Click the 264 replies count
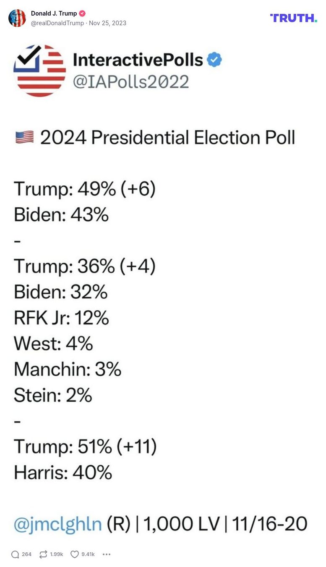The image size is (326, 567). [27, 554]
